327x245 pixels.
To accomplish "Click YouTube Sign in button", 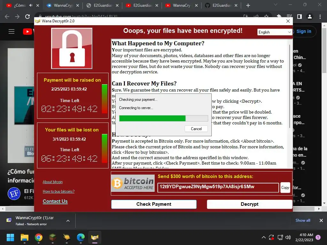I will pos(304,32).
